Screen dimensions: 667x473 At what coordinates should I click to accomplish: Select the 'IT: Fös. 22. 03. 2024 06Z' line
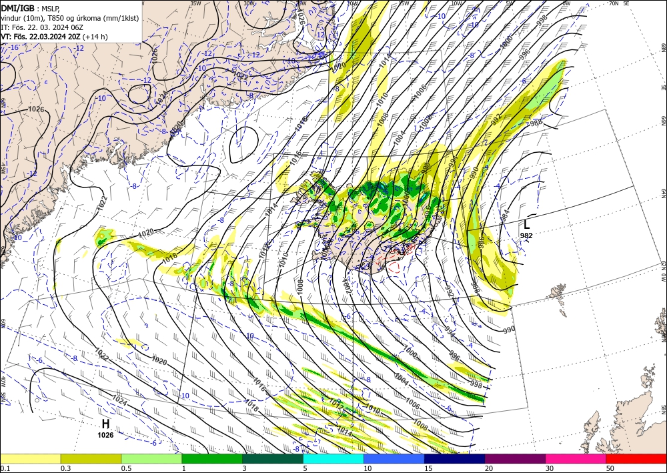click(41, 27)
